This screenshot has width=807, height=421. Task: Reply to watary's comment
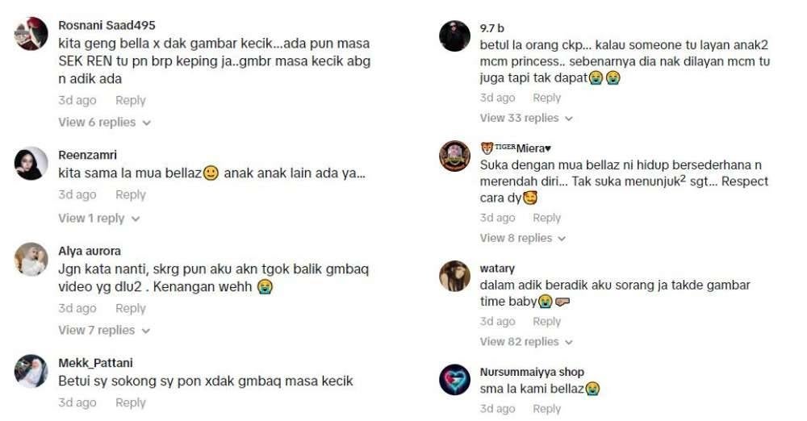coord(546,322)
